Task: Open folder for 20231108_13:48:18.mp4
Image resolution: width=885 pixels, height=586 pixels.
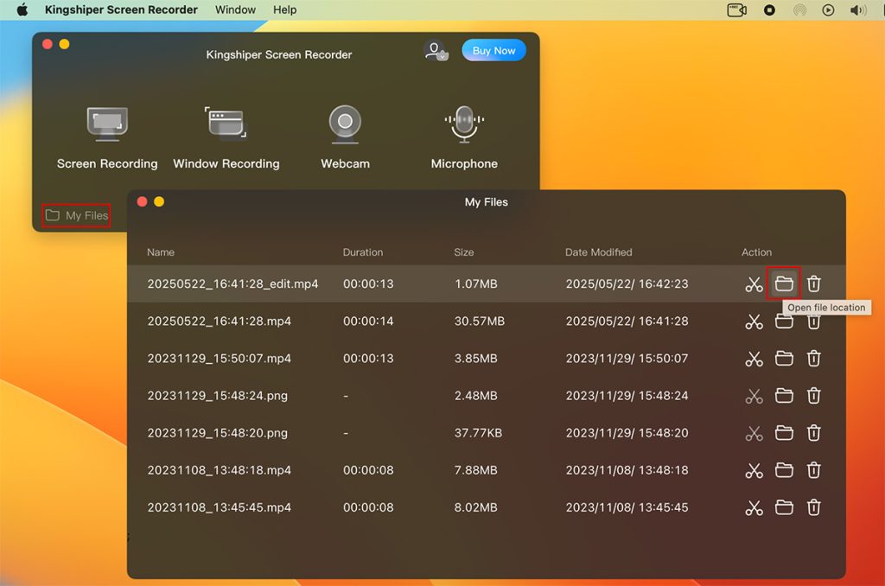Action: pyautogui.click(x=784, y=470)
